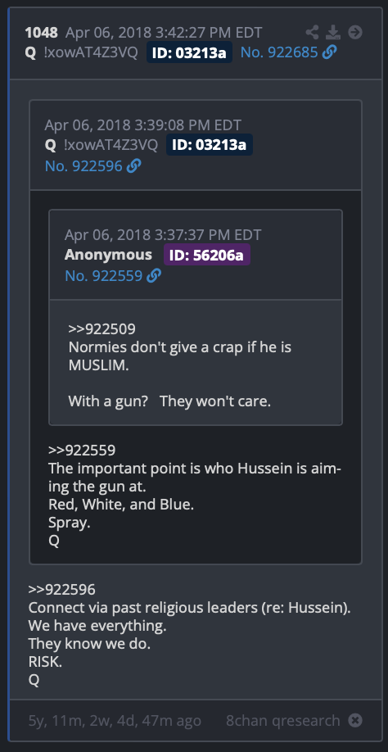
Task: Open post link No. 922559
Action: click(104, 275)
